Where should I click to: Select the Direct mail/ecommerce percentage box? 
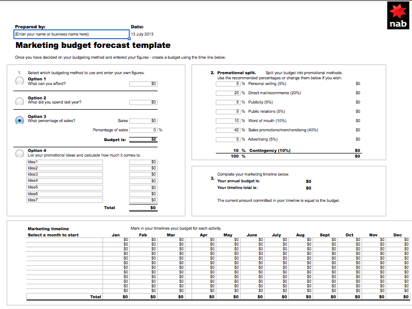pos(228,93)
